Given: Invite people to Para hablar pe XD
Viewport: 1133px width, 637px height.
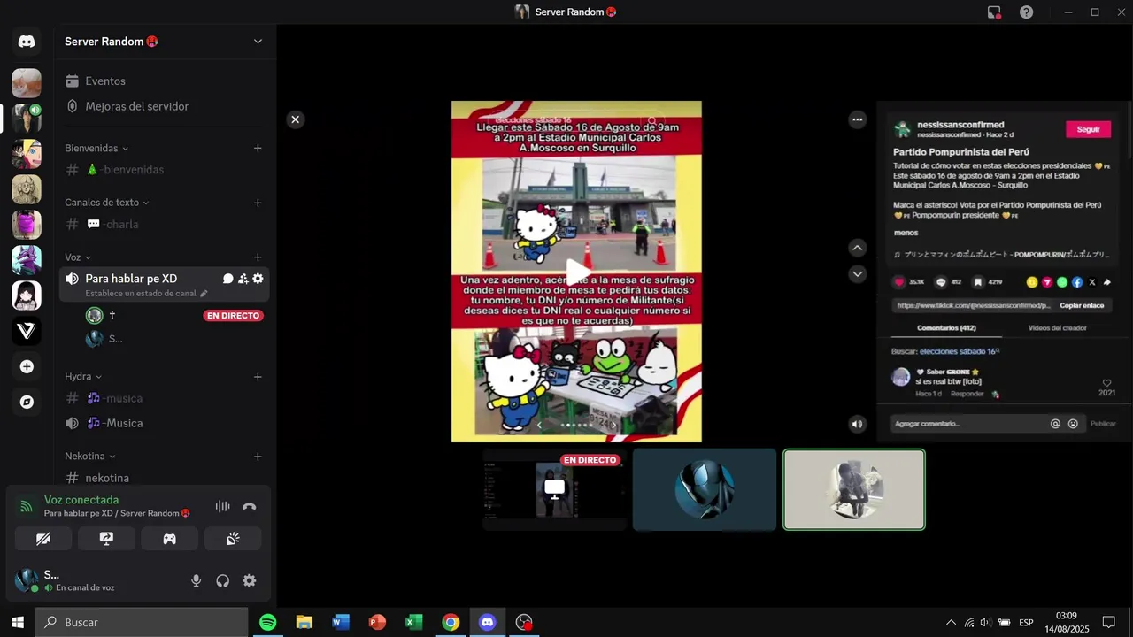Looking at the screenshot, I should coord(243,279).
